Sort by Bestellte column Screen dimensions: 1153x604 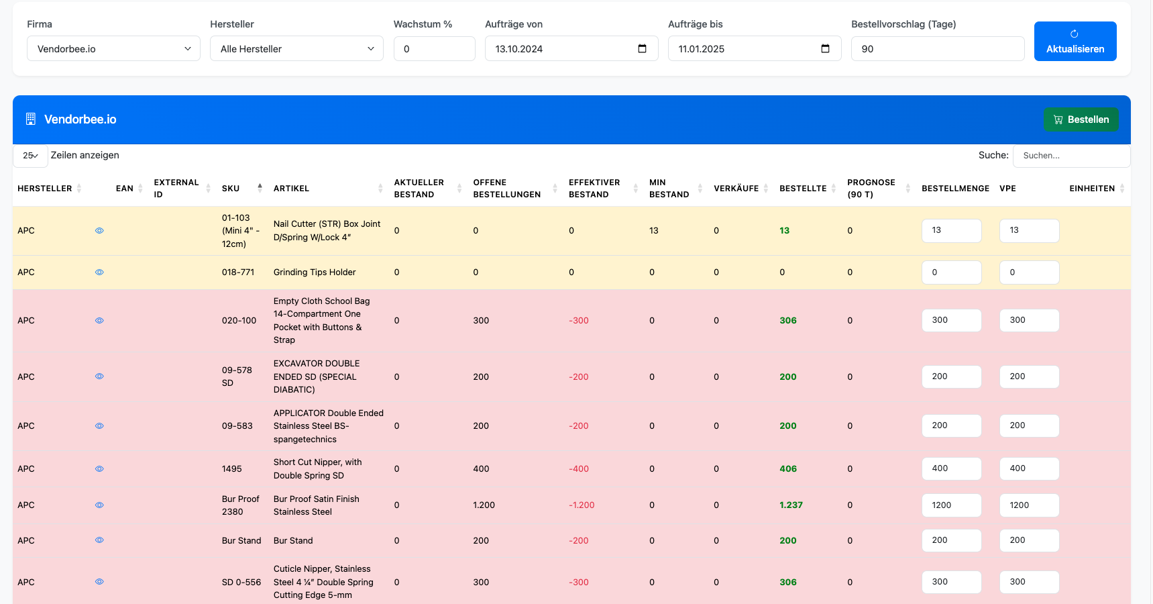tap(833, 189)
